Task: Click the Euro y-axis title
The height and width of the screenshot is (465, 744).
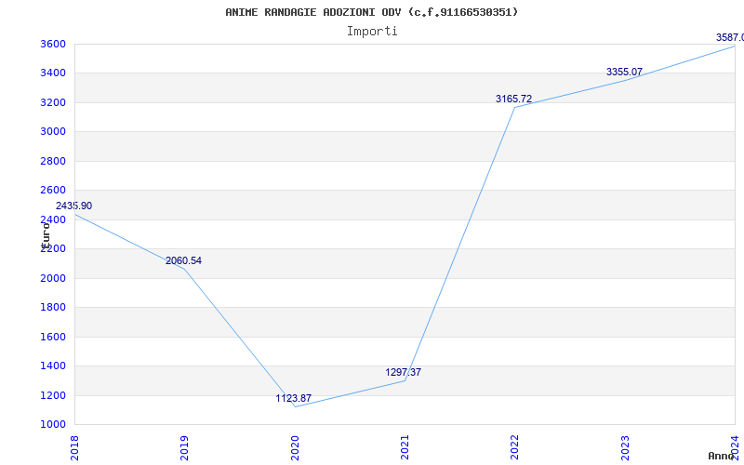Action: tap(46, 234)
